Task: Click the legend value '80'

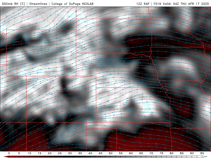Action: tap(171, 153)
